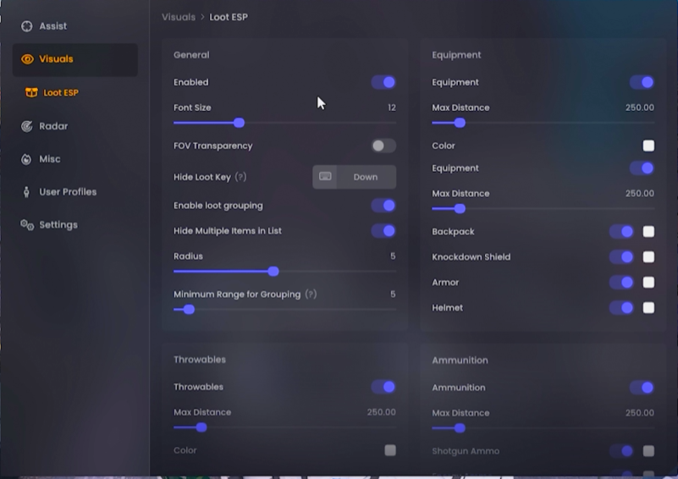Viewport: 678px width, 479px height.
Task: Click the Ammunition Max Distance slider
Action: pyautogui.click(x=543, y=428)
